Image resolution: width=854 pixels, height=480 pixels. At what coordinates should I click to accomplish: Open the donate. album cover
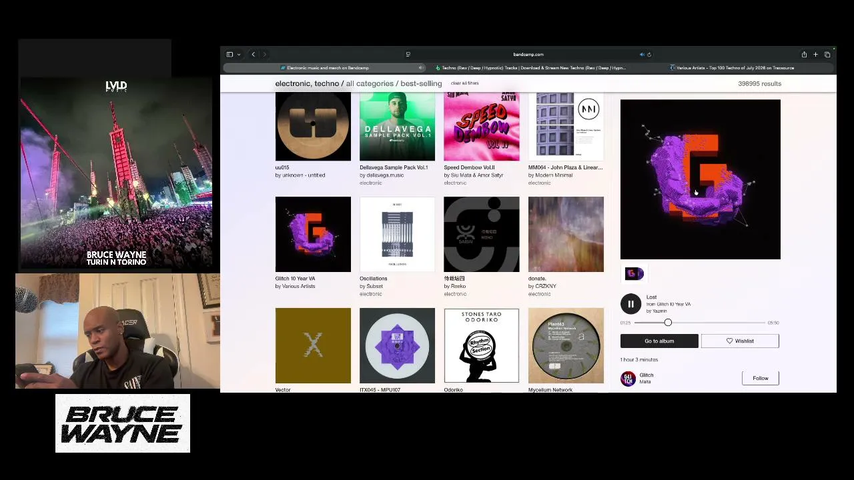point(566,234)
